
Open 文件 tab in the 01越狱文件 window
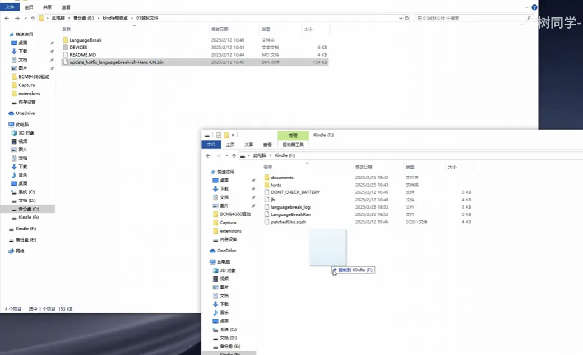[x=10, y=7]
